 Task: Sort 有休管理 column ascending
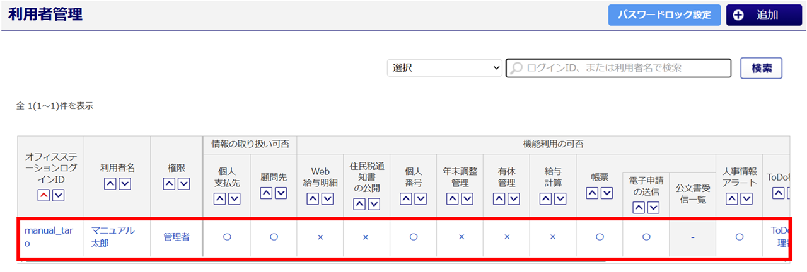(499, 199)
